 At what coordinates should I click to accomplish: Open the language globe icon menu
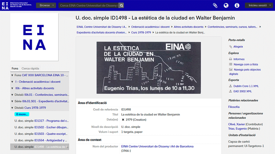pos(226,6)
